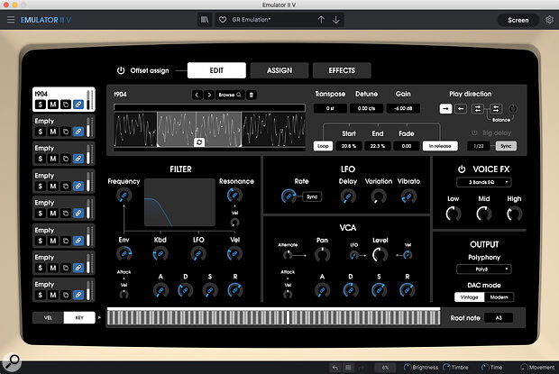Load next preset with down arrow
This screenshot has height=374, width=559.
point(335,20)
